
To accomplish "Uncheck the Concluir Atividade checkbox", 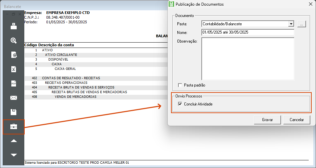I will 180,104.
